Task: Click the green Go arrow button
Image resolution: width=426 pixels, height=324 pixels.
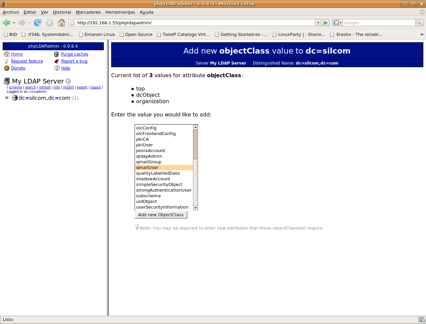Action: click(x=326, y=23)
